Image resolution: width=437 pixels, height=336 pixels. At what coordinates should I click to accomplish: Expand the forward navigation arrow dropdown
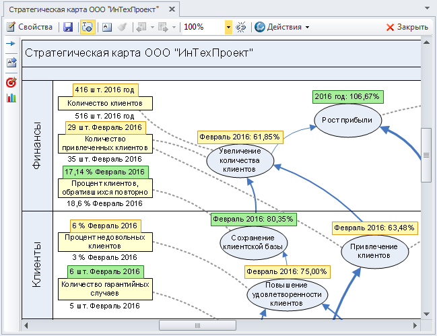pos(174,28)
